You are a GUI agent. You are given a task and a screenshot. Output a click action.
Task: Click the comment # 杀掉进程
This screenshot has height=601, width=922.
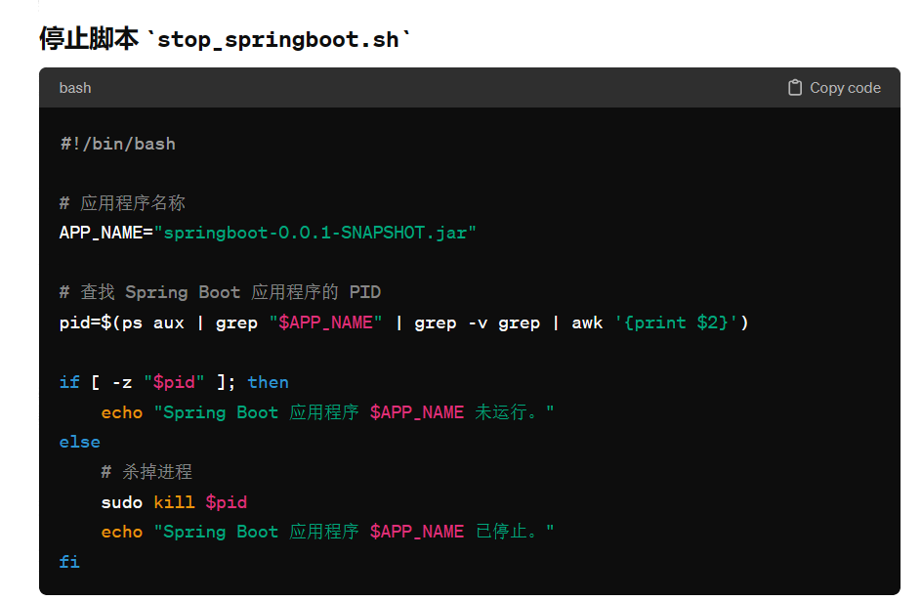(147, 472)
